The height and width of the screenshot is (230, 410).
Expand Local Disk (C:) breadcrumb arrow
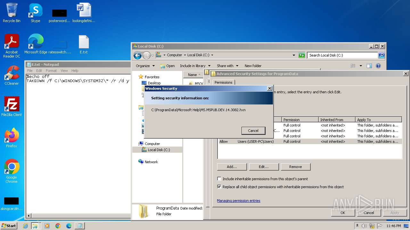pyautogui.click(x=212, y=55)
